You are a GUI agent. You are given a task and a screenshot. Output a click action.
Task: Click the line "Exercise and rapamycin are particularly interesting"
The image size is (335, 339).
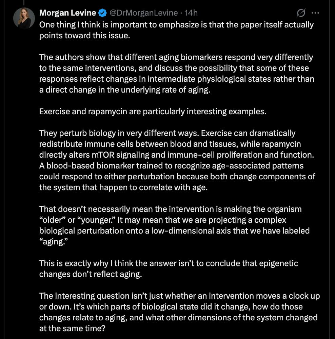click(x=153, y=112)
